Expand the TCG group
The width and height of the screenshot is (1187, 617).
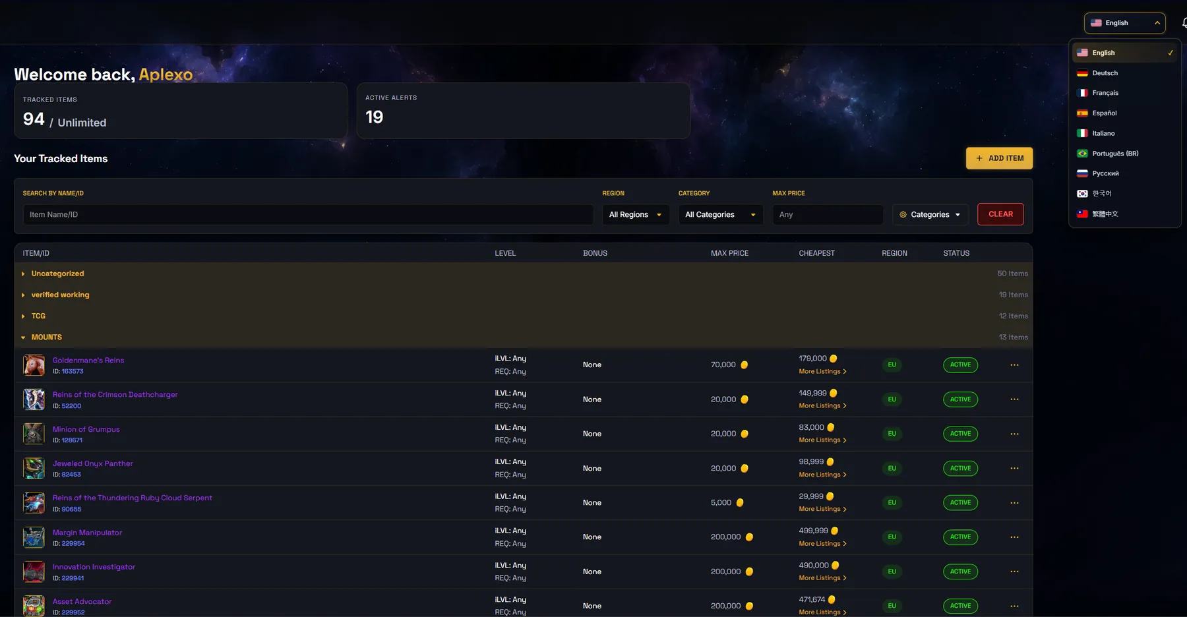524,316
